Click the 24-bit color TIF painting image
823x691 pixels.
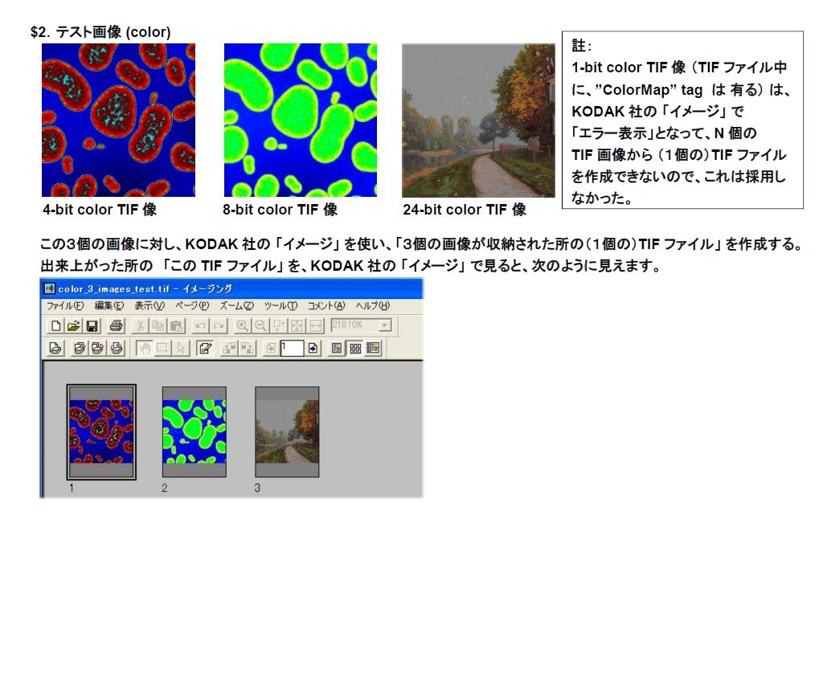click(x=478, y=121)
